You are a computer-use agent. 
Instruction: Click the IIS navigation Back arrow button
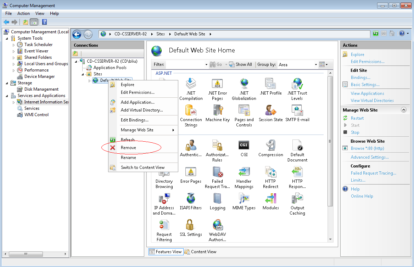[77, 34]
